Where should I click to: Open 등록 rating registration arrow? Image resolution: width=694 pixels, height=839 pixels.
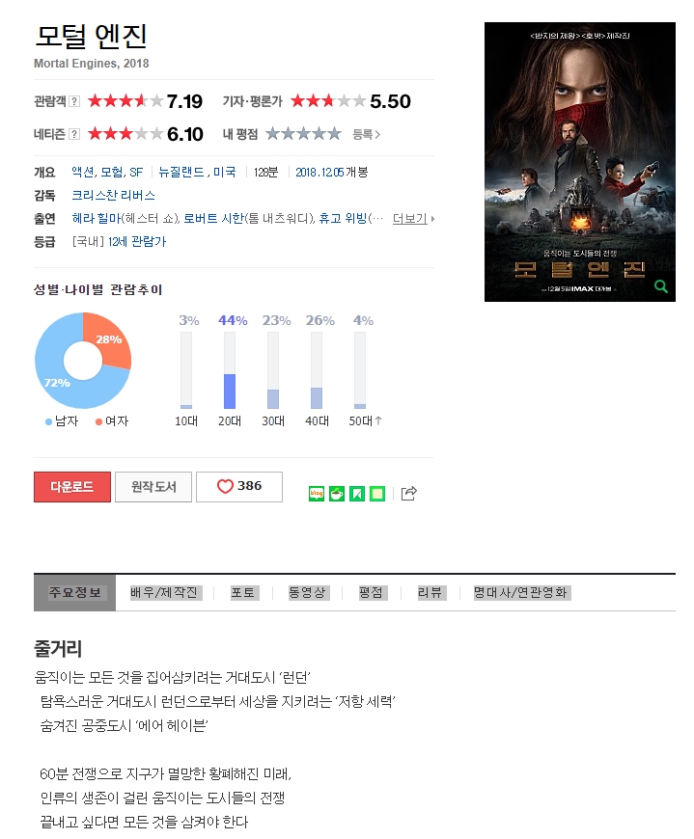pos(366,134)
